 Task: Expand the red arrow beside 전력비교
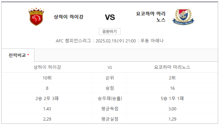(28, 55)
